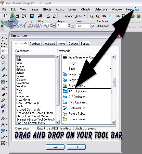Select the Red Eye removal icon

(x=104, y=16)
